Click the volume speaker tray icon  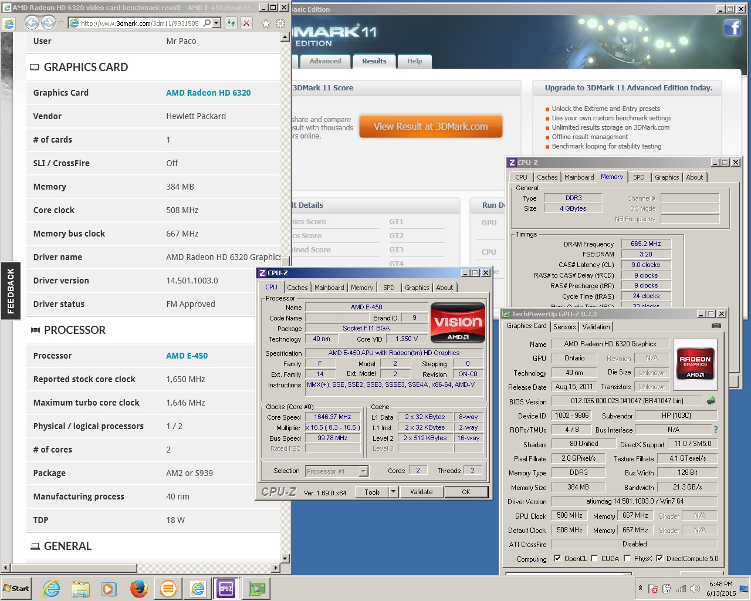(695, 589)
